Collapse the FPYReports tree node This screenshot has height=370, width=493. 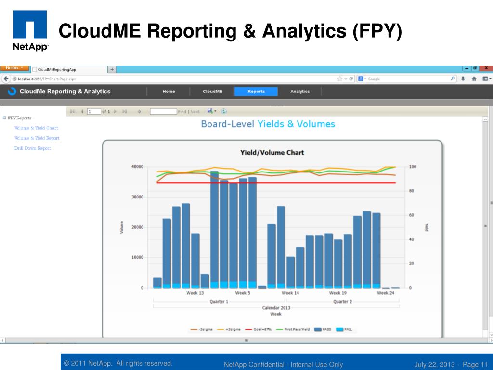[x=4, y=118]
